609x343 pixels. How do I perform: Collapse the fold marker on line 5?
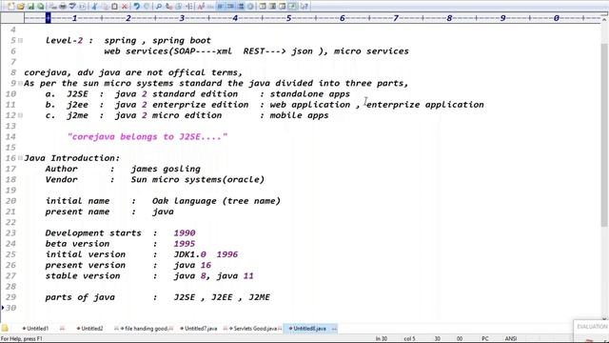point(20,40)
